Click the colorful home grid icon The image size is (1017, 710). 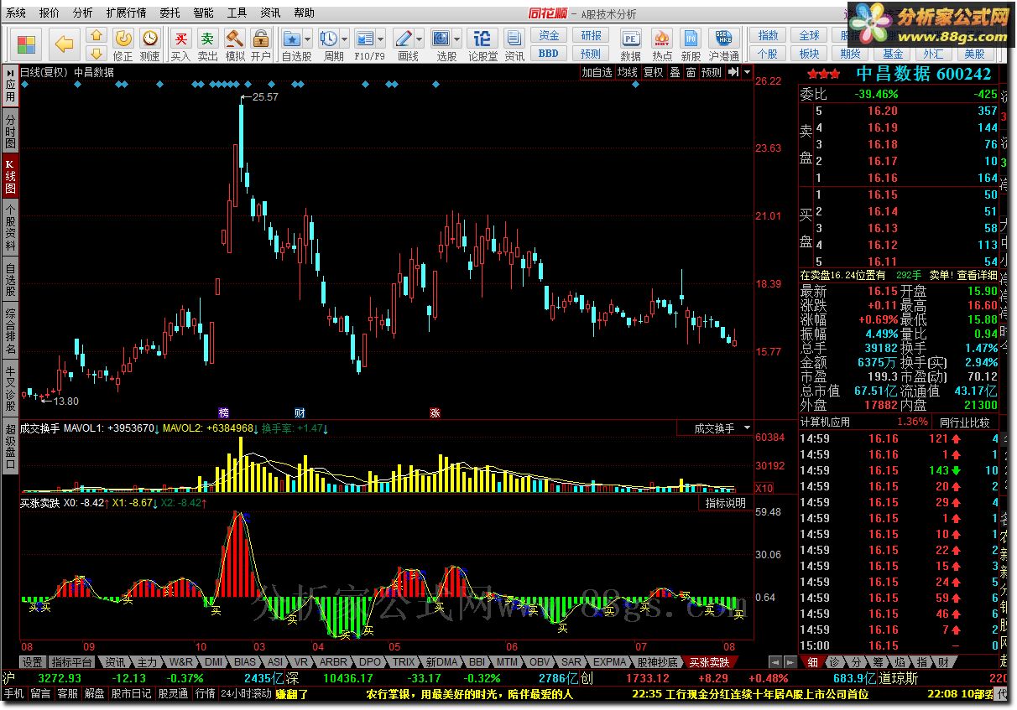pos(26,44)
